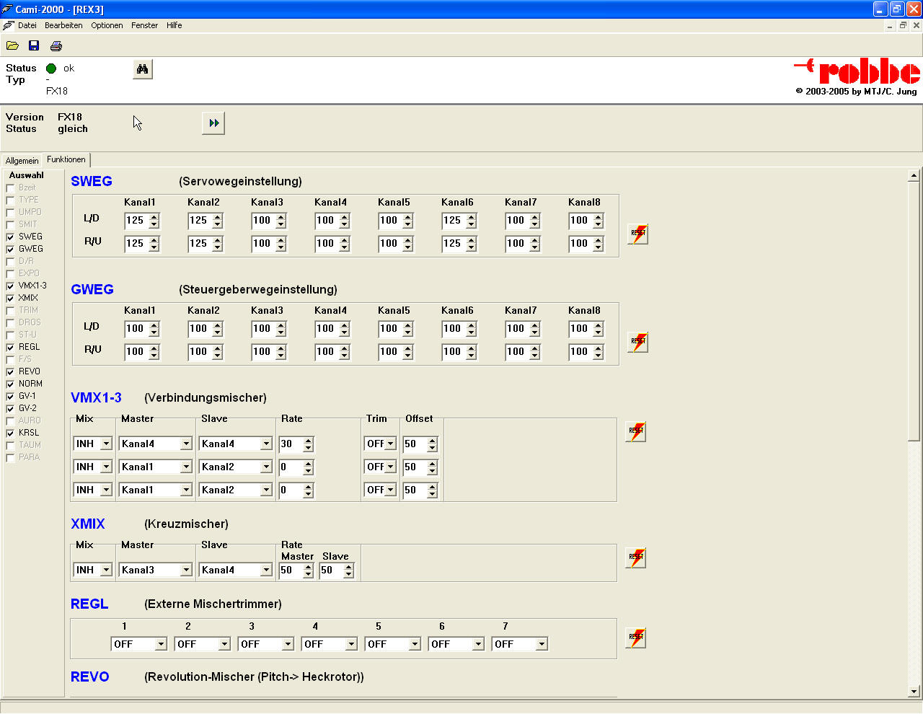Enable the EXPO checkbox in the Auswahl panel
Screen dimensions: 923x714
click(x=12, y=273)
